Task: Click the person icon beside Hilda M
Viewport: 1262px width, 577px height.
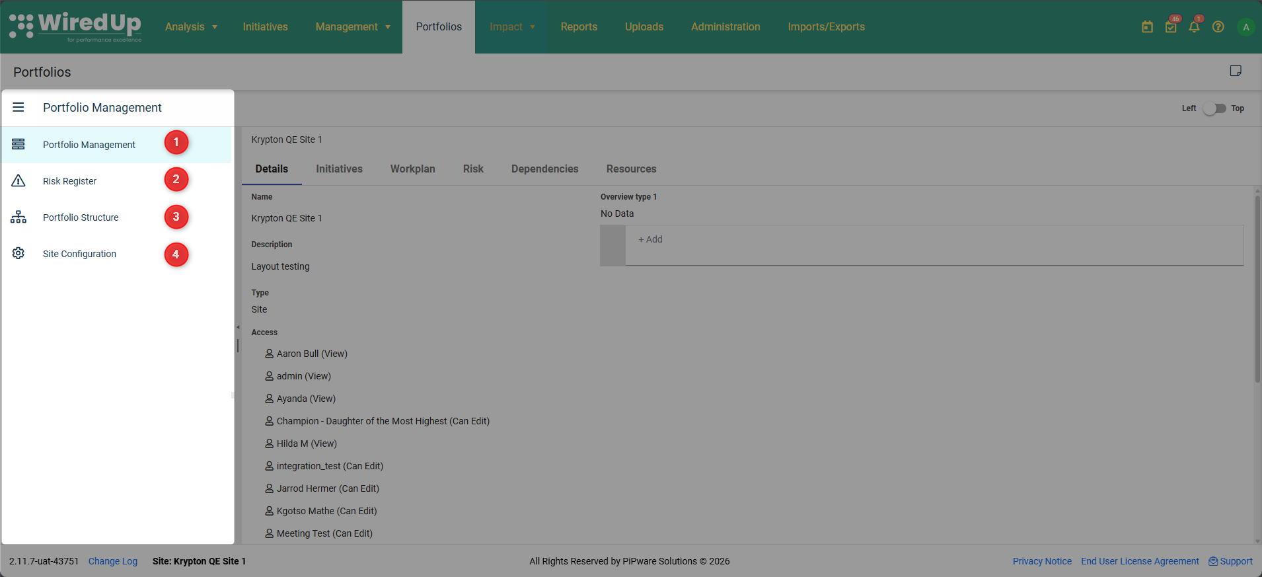Action: [269, 443]
